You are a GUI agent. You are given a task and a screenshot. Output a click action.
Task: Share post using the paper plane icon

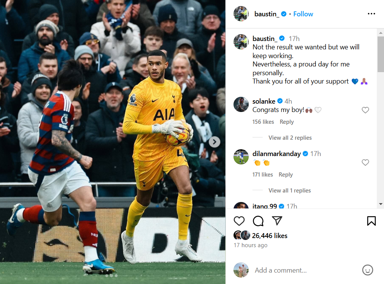[x=277, y=221]
